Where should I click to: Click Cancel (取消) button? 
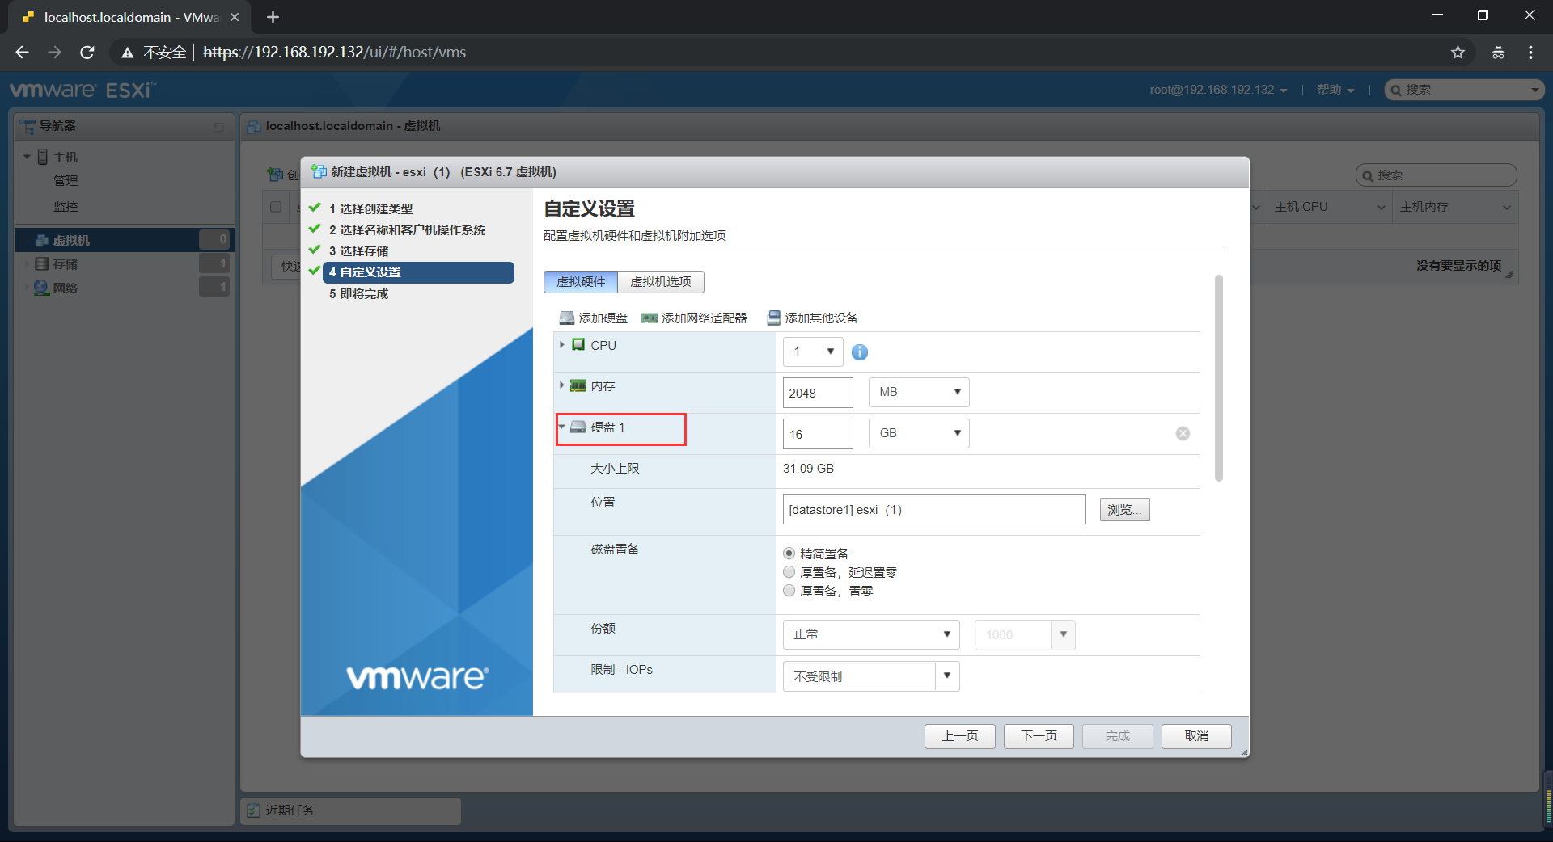click(1196, 736)
